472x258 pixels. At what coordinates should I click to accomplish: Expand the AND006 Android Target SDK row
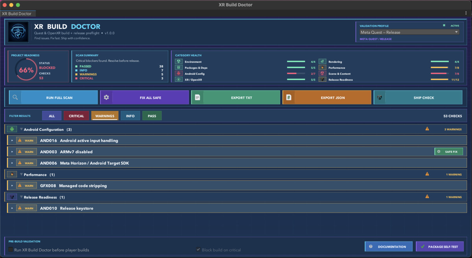[12, 163]
